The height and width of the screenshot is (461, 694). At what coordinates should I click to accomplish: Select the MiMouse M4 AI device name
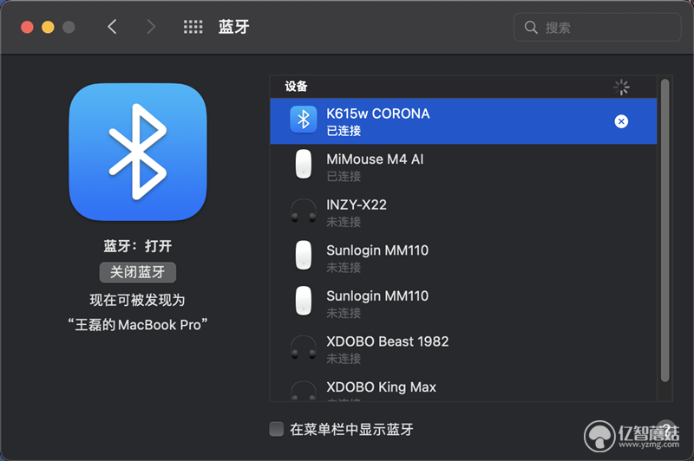[x=375, y=159]
